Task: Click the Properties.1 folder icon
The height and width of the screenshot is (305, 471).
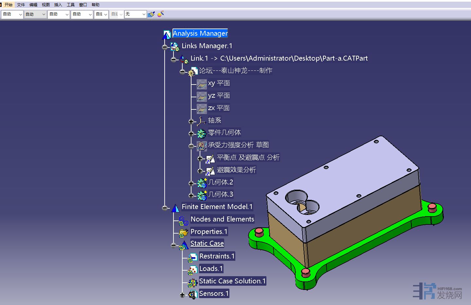Action: click(x=183, y=233)
